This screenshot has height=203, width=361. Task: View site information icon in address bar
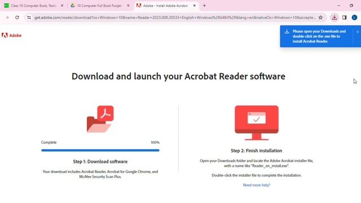[29, 17]
